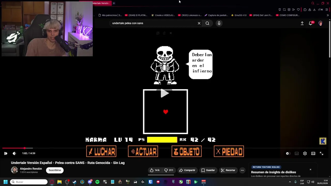Open bookmark (1620) Lokonazo
This screenshot has width=331, height=186.
tap(190, 15)
